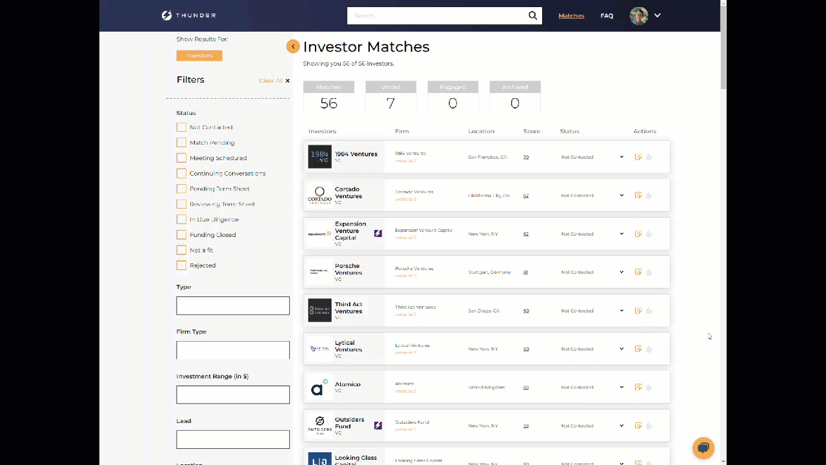Click the 1984 Ventures logo thumbnail
The width and height of the screenshot is (826, 465).
[319, 156]
